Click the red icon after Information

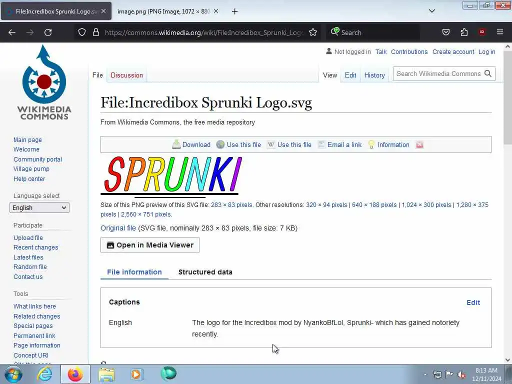(x=419, y=144)
